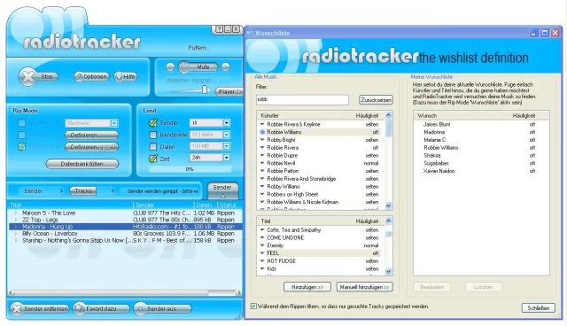Switch off station with Sender aus button

tap(162, 308)
